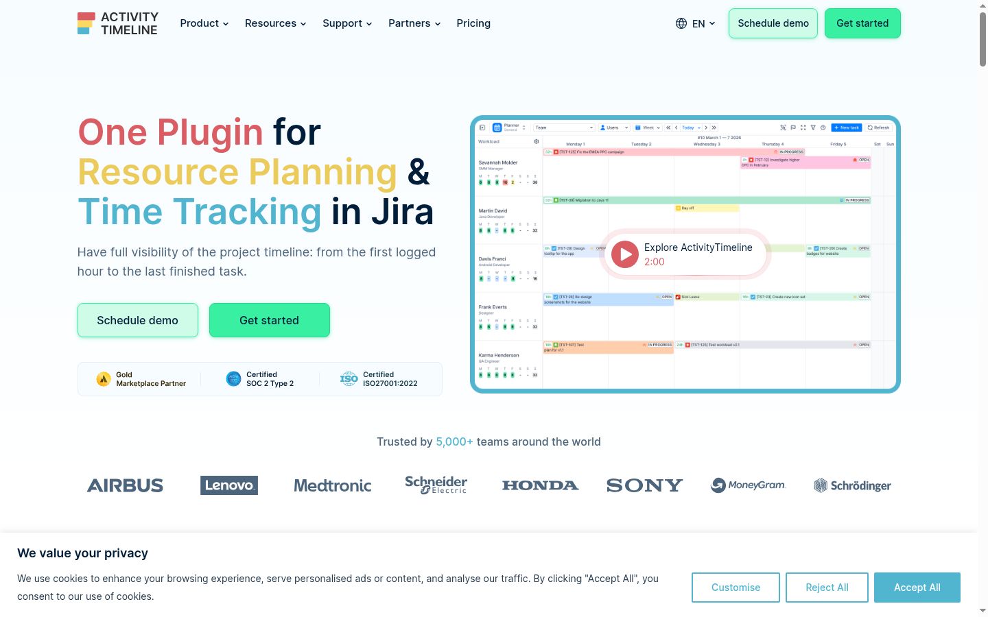Click the Savannah Molder row name

(x=498, y=162)
